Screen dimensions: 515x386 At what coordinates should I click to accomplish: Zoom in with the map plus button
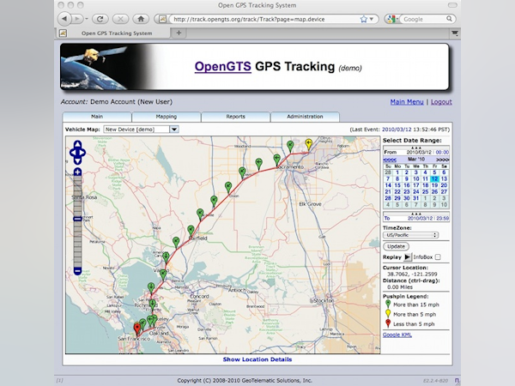(77, 172)
